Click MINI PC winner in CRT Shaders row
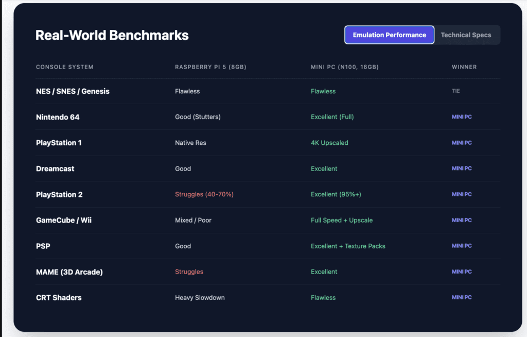Viewport: 527px width, 337px height. pos(462,297)
